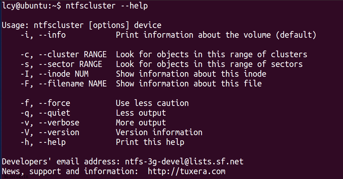Click the lcy@ubuntu shell prompt

[x=32, y=6]
